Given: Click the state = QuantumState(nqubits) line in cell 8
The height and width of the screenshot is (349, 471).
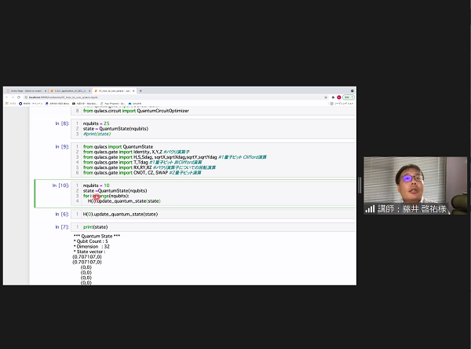Looking at the screenshot, I should click(115, 129).
